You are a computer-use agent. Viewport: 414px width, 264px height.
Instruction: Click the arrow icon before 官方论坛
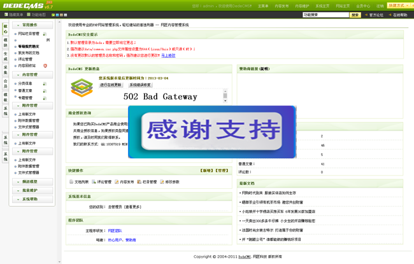366,15
